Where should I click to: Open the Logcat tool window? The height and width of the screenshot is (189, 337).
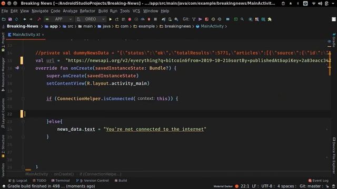click(18, 181)
